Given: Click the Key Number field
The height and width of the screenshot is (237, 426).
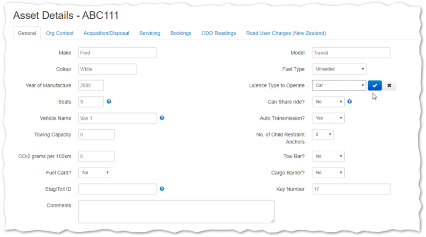Looking at the screenshot, I should tap(351, 189).
